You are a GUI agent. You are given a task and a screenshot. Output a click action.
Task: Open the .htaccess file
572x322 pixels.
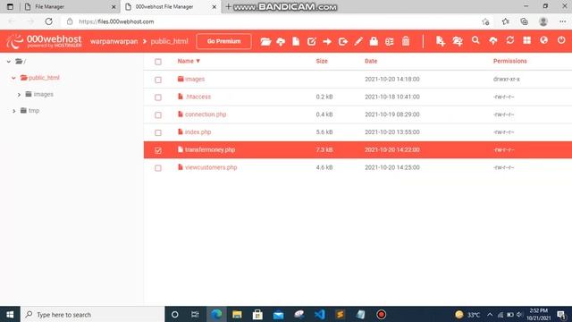coord(198,97)
